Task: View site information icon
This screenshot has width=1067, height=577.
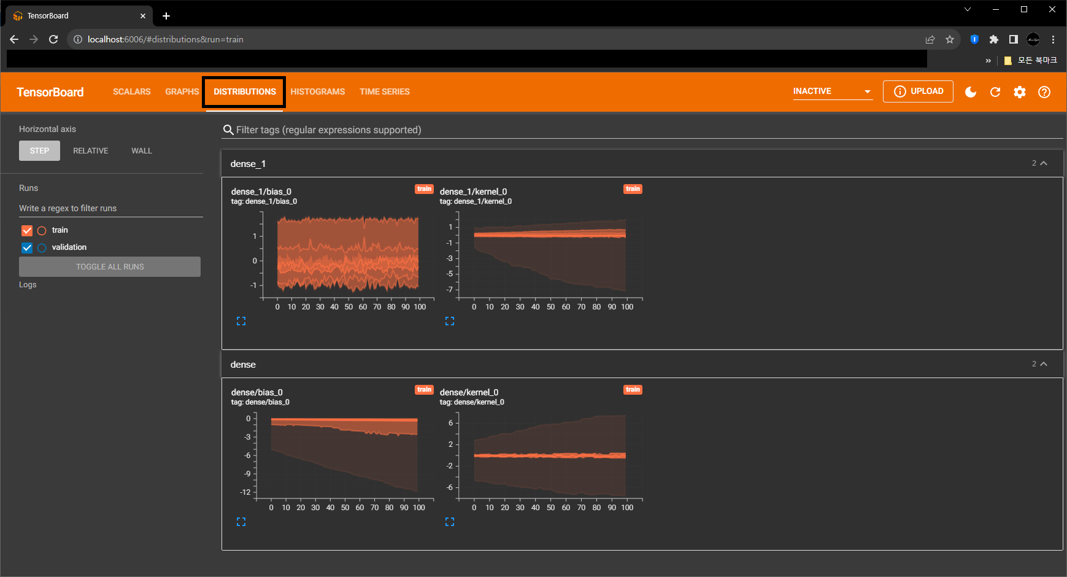Action: pyautogui.click(x=78, y=39)
